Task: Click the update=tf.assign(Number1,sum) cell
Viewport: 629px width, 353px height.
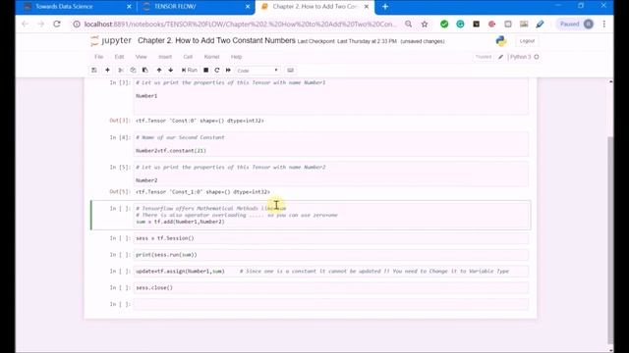Action: pyautogui.click(x=331, y=271)
